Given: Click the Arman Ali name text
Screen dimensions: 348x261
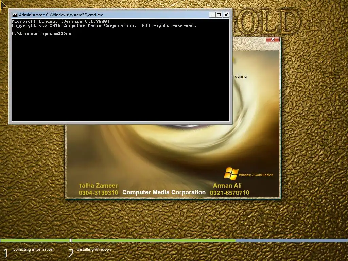Looking at the screenshot, I should [227, 186].
